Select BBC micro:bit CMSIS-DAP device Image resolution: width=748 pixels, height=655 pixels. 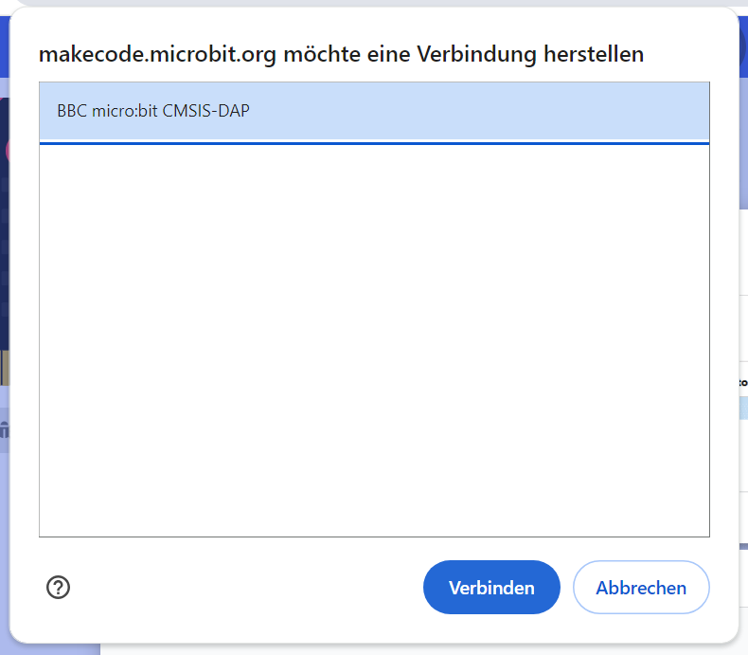(x=374, y=111)
